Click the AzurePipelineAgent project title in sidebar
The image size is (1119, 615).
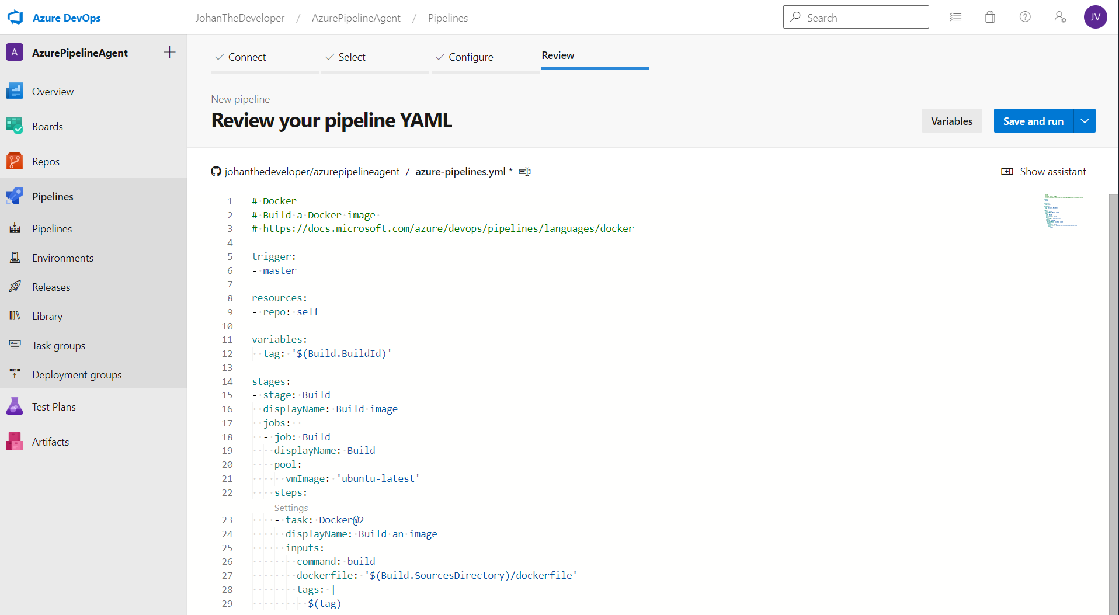point(79,53)
